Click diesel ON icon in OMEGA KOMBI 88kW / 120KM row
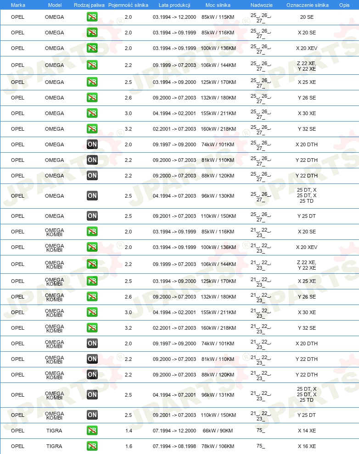Viewport: 359px width, 454px height. 92,375
